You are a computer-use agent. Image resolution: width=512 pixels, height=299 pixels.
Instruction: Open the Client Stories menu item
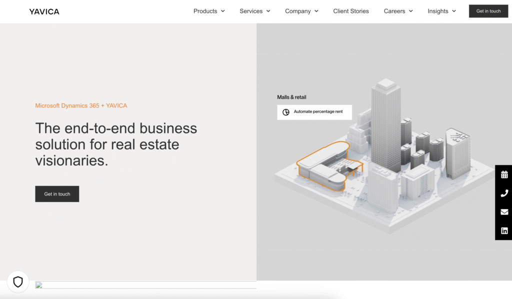pos(351,11)
